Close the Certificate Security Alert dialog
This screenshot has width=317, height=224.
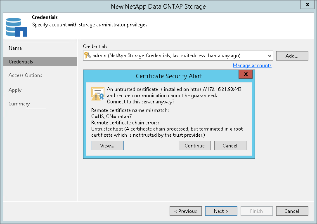click(x=246, y=75)
